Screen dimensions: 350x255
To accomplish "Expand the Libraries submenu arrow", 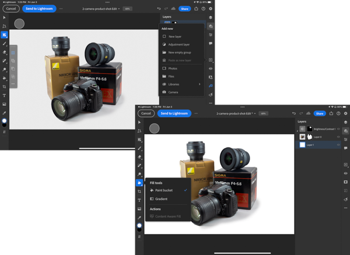I will click(199, 84).
